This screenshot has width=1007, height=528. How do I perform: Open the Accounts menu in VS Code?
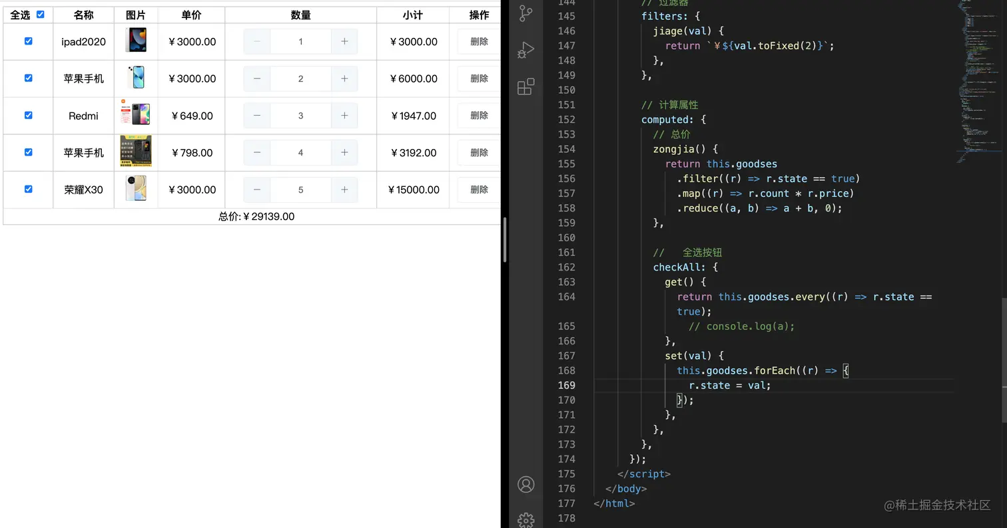[x=526, y=484]
